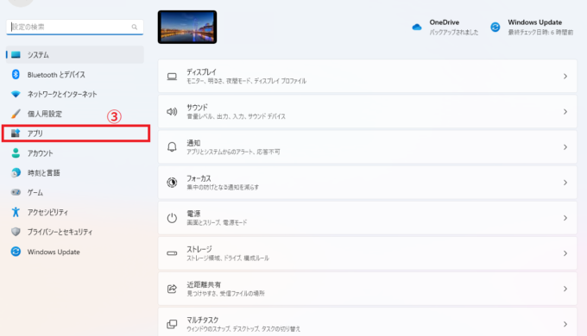Click the accessibility figure icon
The height and width of the screenshot is (336, 587).
(16, 212)
